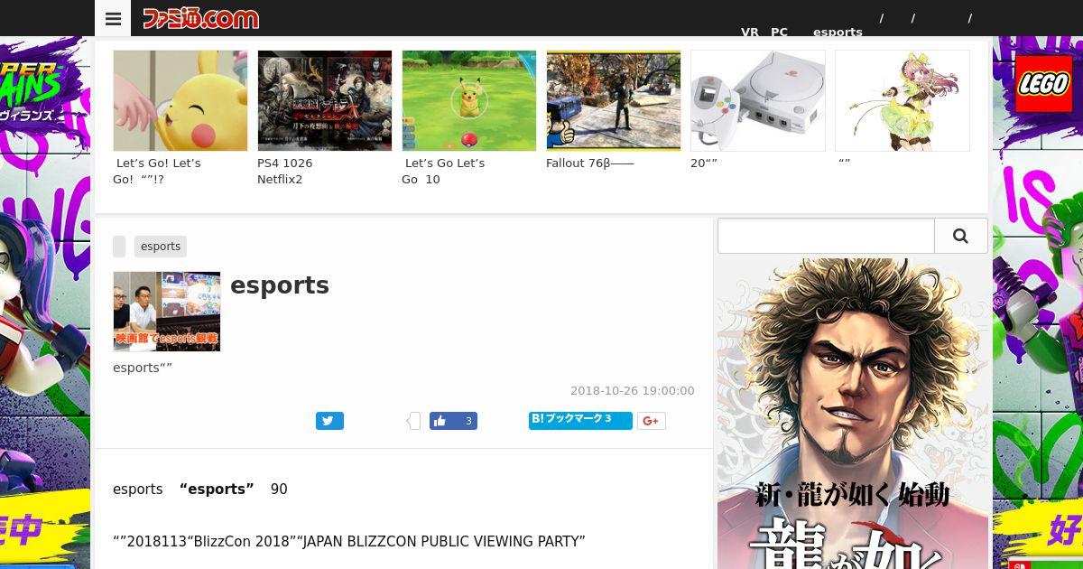The height and width of the screenshot is (569, 1083).
Task: Click inside the search input field
Action: [x=826, y=236]
